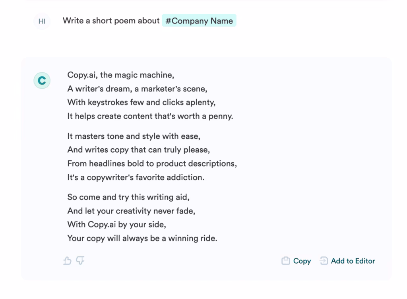This screenshot has height=299, width=407.
Task: Click the line 'Copy.ai, the magic machine,'
Action: click(121, 75)
